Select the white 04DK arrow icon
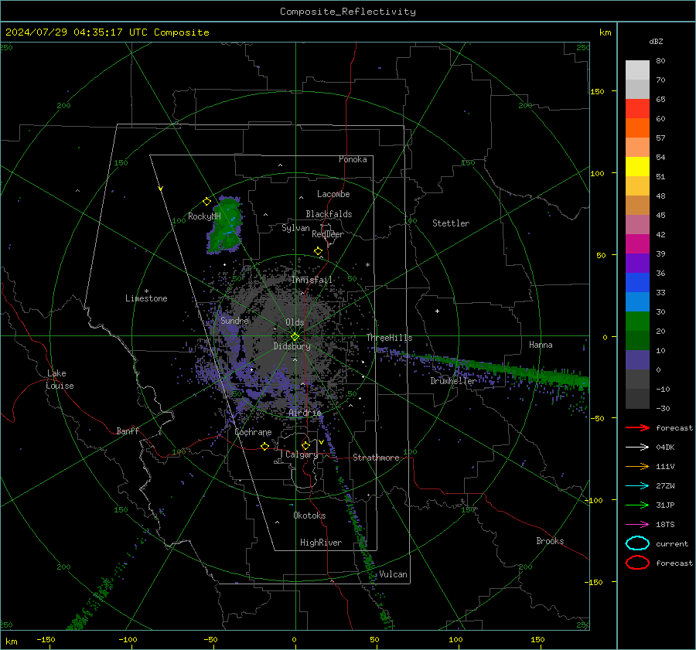Image resolution: width=696 pixels, height=650 pixels. (637, 448)
